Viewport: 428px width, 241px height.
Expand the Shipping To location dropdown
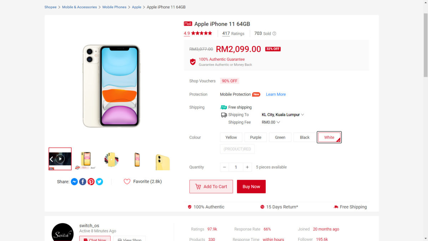click(x=302, y=115)
